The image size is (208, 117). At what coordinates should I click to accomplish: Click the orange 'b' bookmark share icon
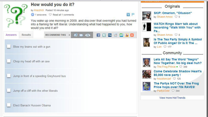tap(127, 35)
